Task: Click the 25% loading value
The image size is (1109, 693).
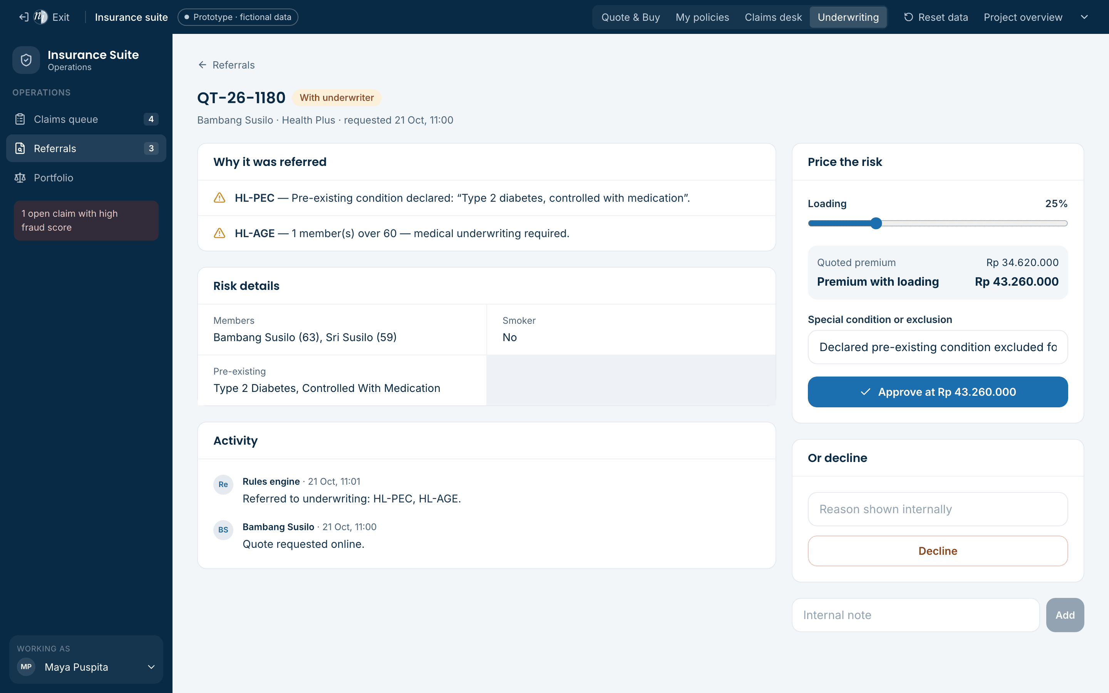Action: coord(1056,204)
